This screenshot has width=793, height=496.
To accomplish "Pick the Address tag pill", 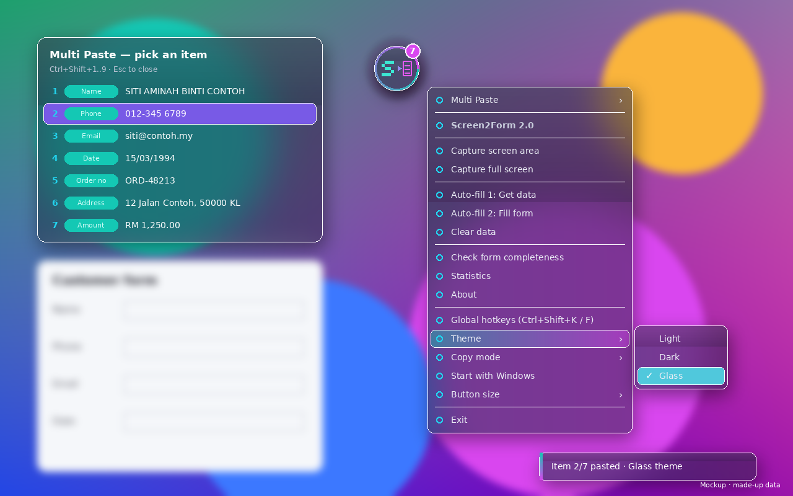I will [91, 203].
